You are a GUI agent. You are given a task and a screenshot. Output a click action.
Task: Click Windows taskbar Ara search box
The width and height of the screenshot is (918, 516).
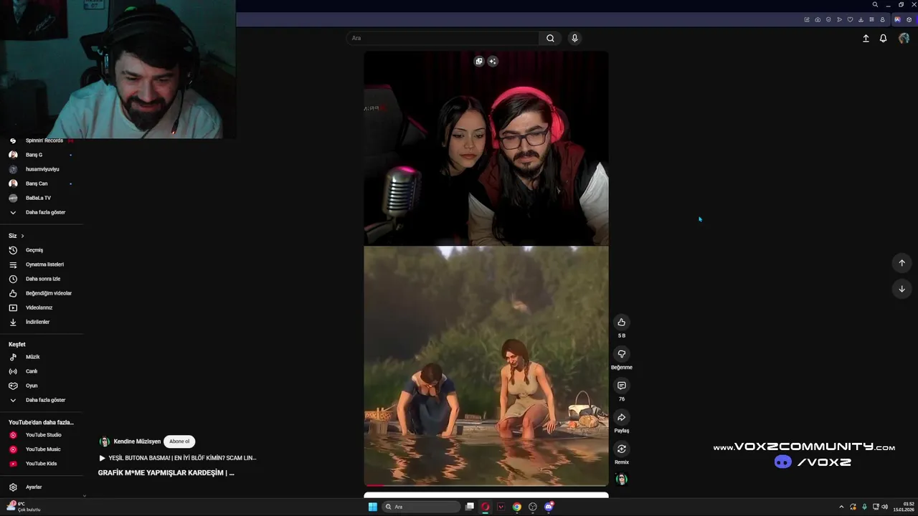(x=421, y=507)
